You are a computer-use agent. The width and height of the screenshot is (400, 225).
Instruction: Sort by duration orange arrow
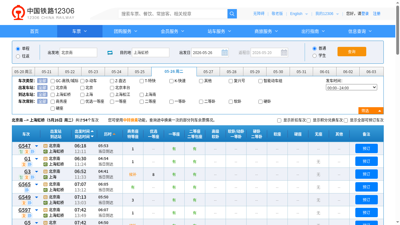pyautogui.click(x=114, y=134)
